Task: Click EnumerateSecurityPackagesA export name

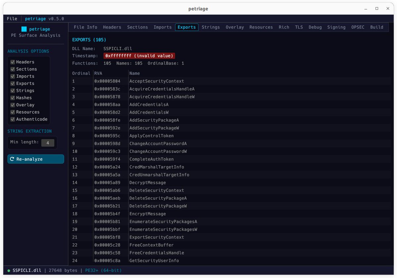Action: click(x=163, y=222)
